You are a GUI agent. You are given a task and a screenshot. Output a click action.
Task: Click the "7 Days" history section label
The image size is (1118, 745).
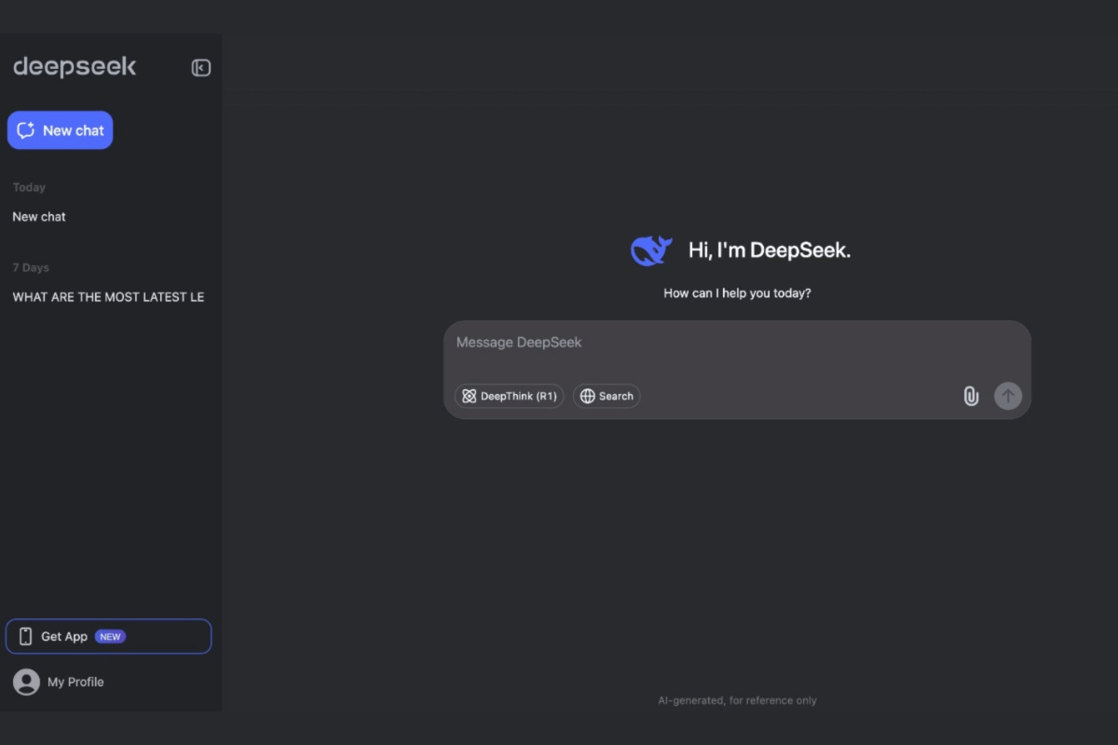point(31,267)
